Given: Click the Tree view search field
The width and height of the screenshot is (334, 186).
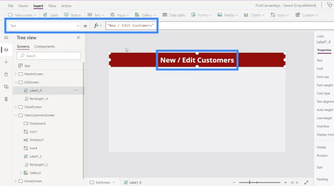Looking at the screenshot, I should coord(49,56).
